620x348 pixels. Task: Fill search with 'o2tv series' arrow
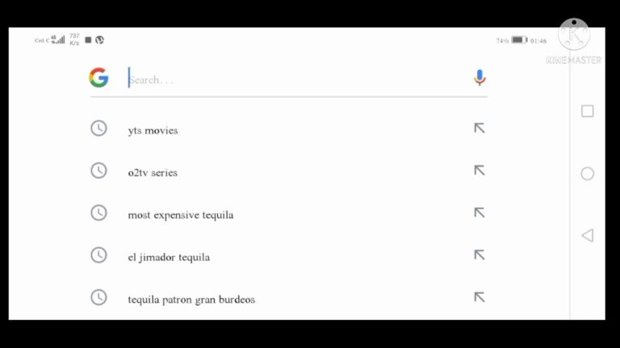[x=479, y=171]
